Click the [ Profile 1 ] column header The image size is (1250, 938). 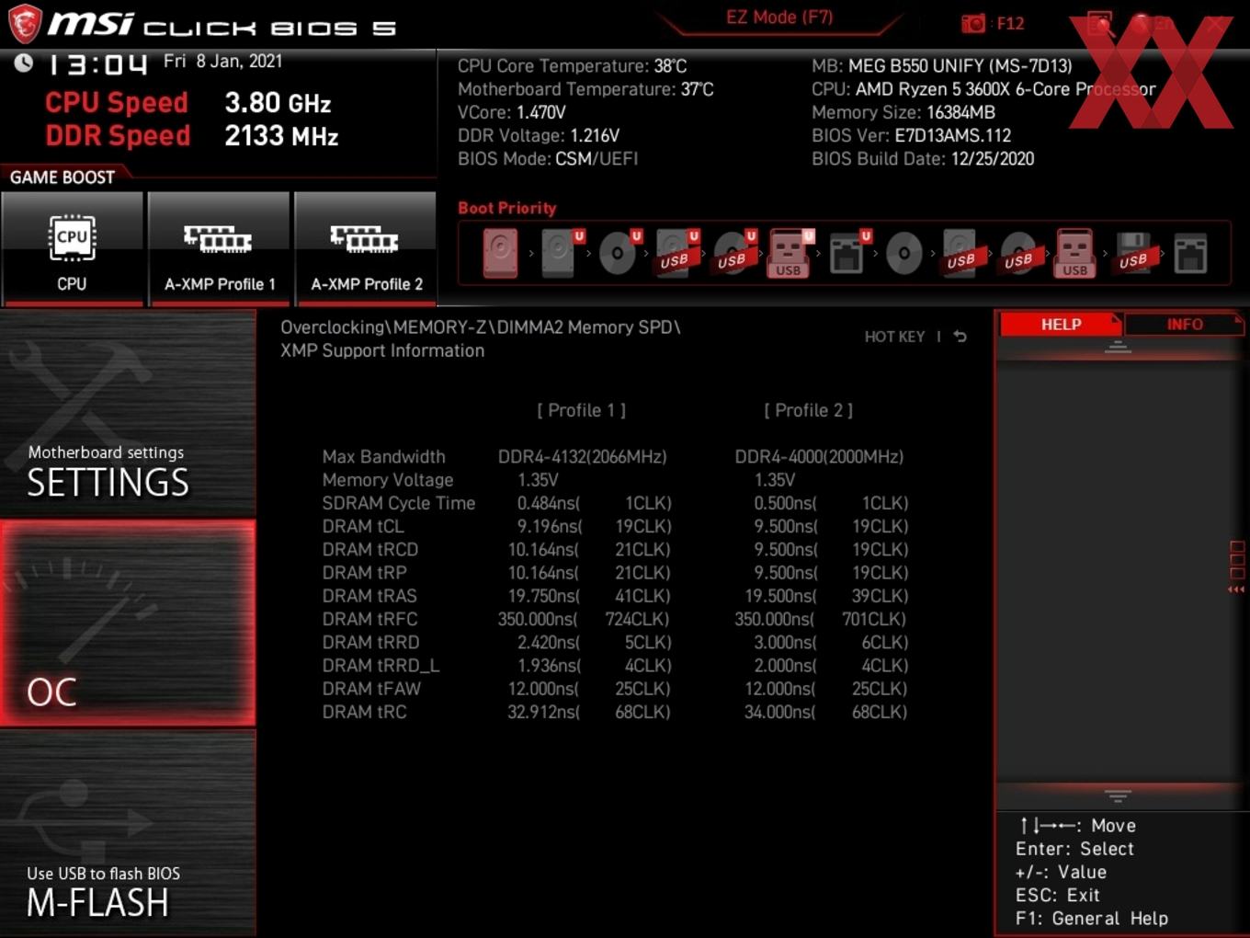[x=581, y=410]
